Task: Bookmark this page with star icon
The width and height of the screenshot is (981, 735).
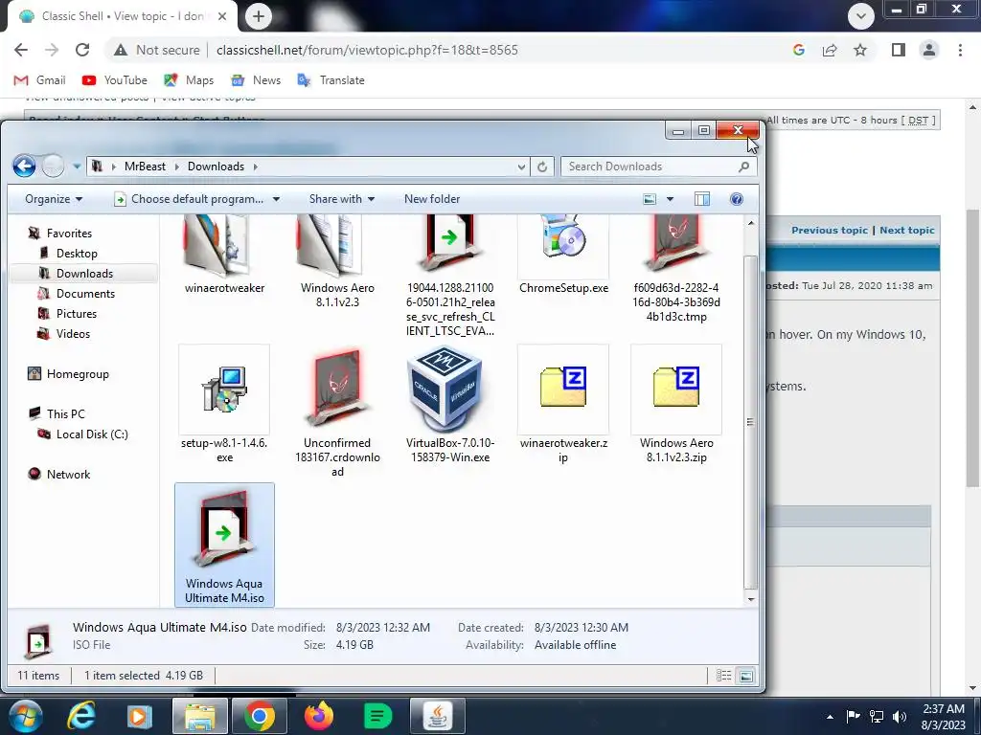Action: 860,50
